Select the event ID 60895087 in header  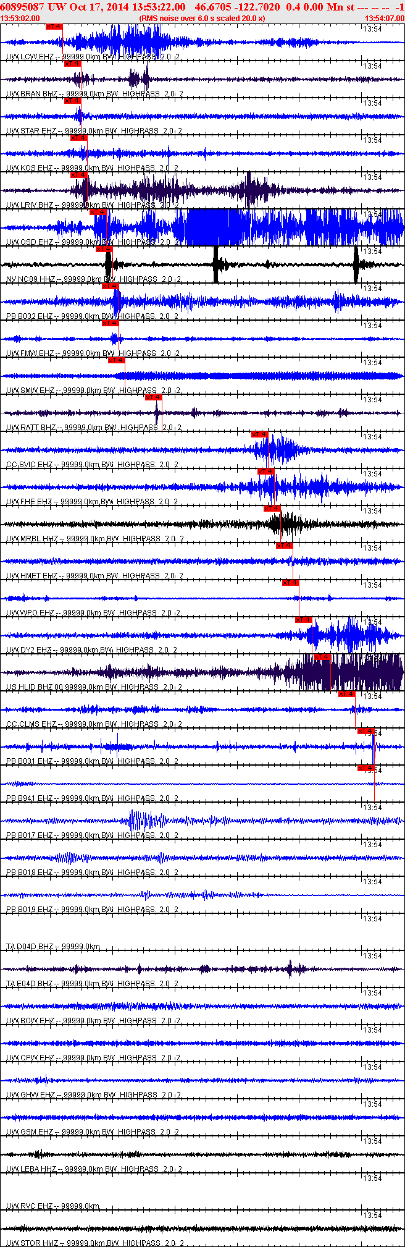(x=22, y=7)
